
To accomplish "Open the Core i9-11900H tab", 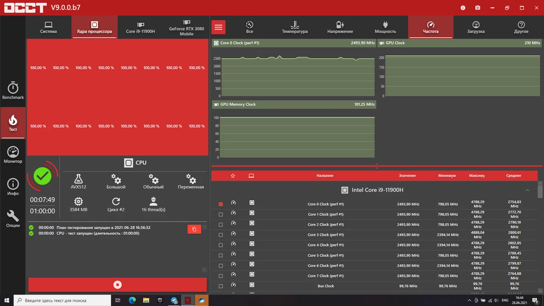I will pyautogui.click(x=141, y=27).
